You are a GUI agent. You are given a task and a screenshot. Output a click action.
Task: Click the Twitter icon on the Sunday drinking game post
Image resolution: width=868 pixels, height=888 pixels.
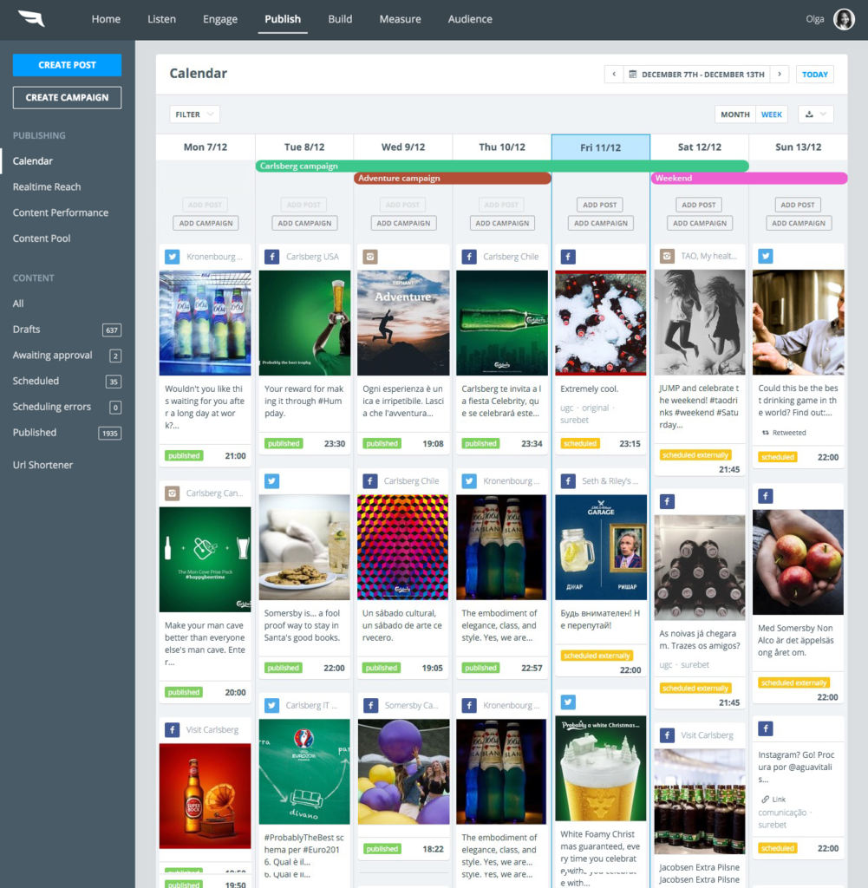click(766, 256)
